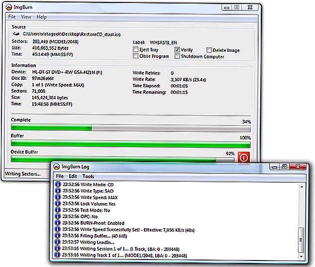Uncheck the Verify checkbox

pos(177,49)
